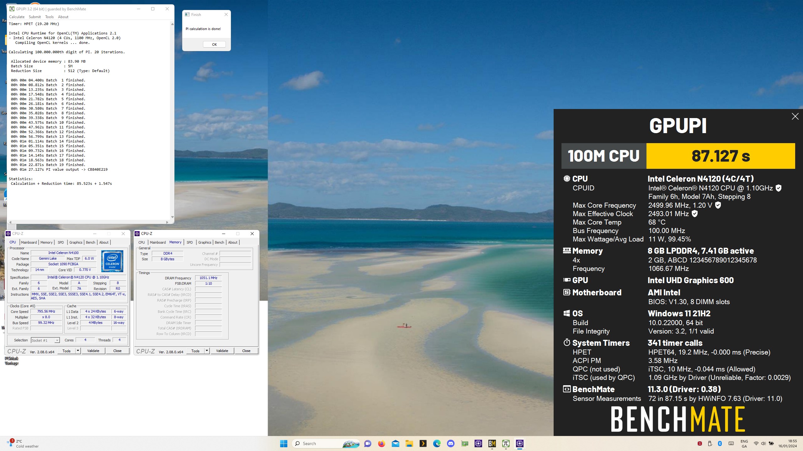Expand the Socket #1 selection dropdown
The image size is (803, 451).
pos(57,340)
